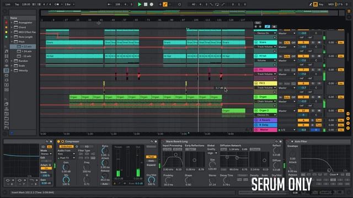Expand the Arpeggiator folder in browser
The height and width of the screenshot is (198, 353).
tap(12, 23)
